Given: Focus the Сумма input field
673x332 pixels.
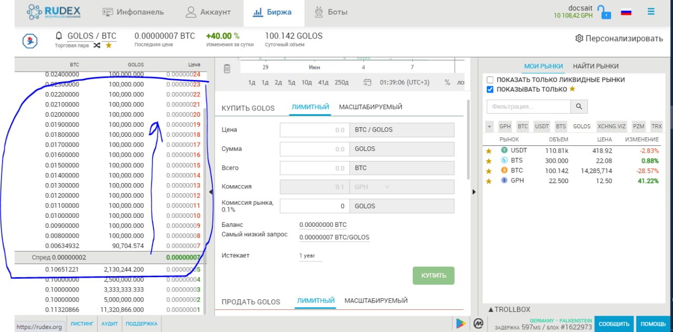Looking at the screenshot, I should (x=314, y=149).
